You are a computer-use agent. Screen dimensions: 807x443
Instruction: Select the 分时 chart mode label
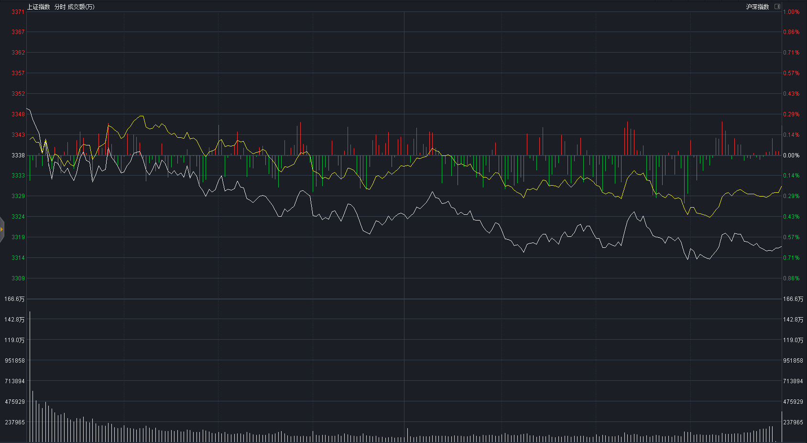pos(60,7)
